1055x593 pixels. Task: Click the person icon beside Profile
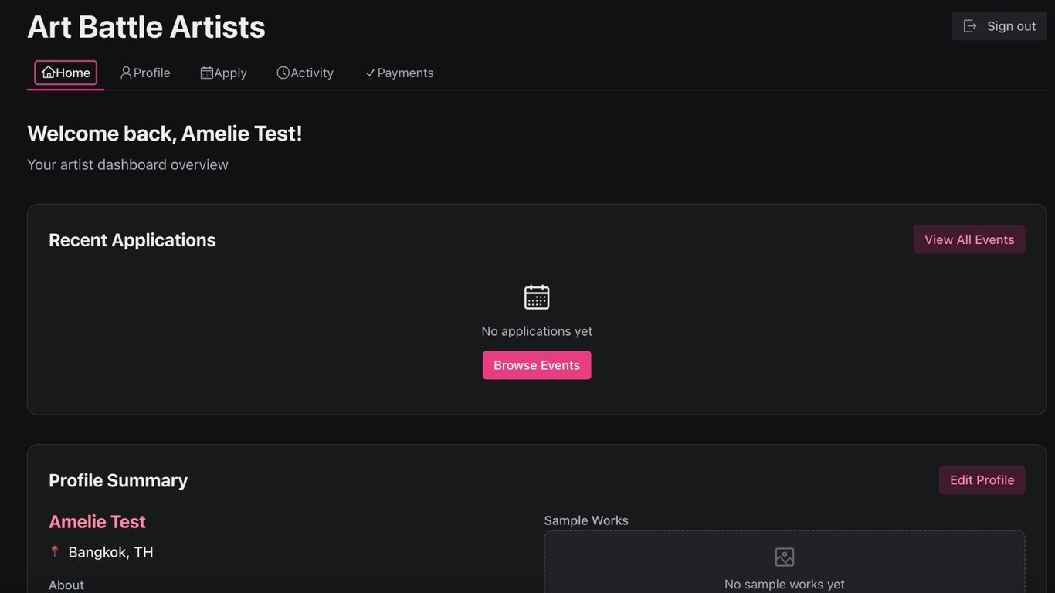pyautogui.click(x=126, y=73)
